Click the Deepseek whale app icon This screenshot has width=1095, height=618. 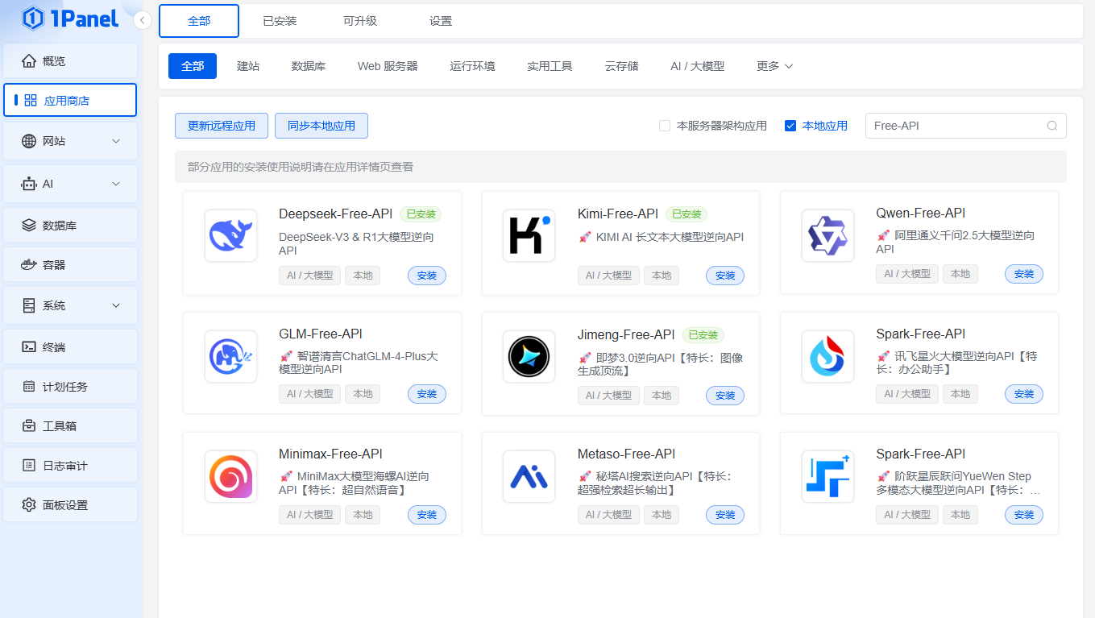coord(230,235)
